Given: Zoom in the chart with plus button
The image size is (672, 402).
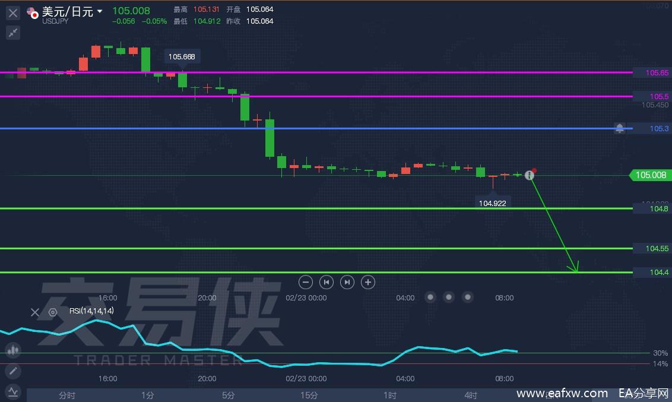Looking at the screenshot, I should click(x=367, y=282).
